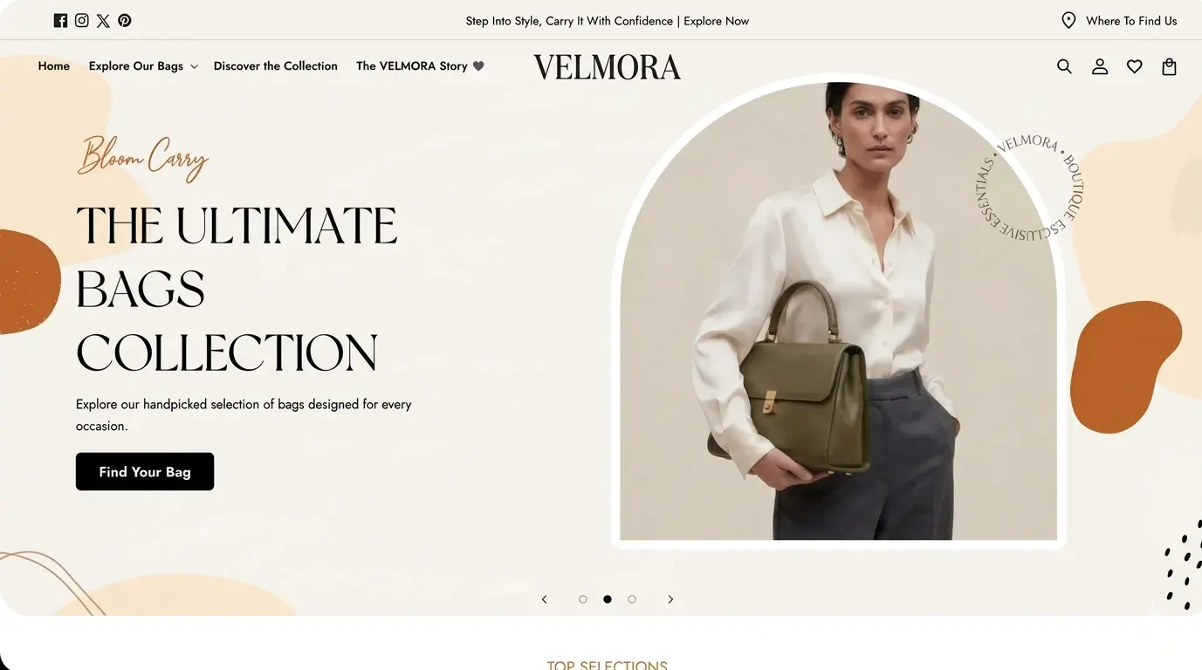Click the location pin icon
Image resolution: width=1202 pixels, height=670 pixels.
[1068, 21]
